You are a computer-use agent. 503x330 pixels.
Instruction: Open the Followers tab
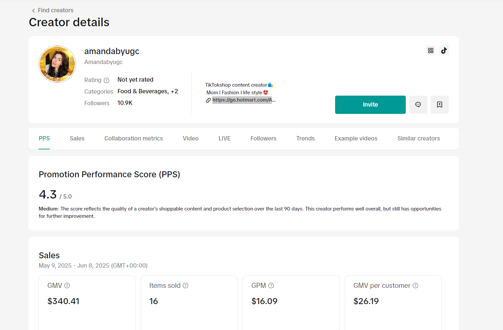click(x=263, y=138)
